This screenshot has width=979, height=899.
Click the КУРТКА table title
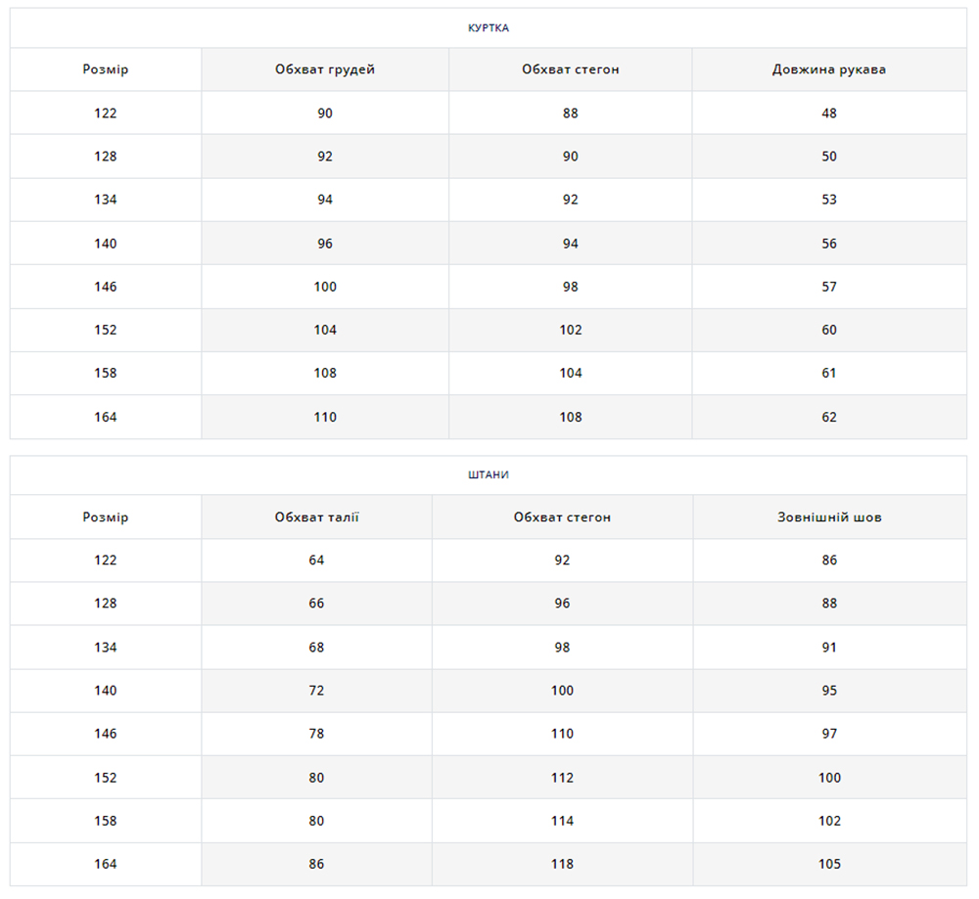tap(489, 28)
